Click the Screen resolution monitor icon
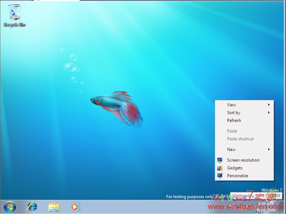Image resolution: width=286 pixels, height=214 pixels. [x=220, y=160]
